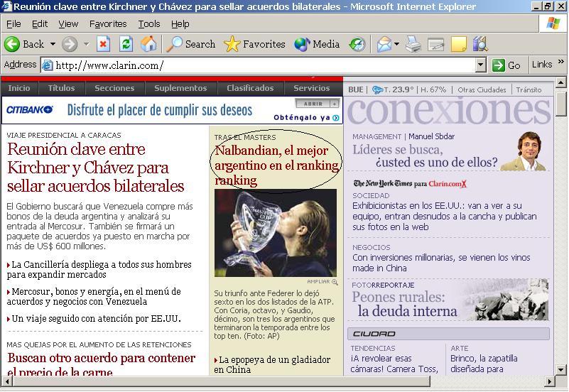Click the yellow Discuss note icon

pos(459,44)
